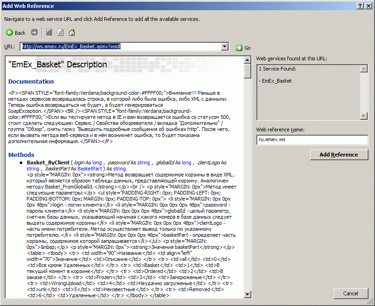Click the "Methods" heading
This screenshot has height=306, width=375.
click(21, 155)
